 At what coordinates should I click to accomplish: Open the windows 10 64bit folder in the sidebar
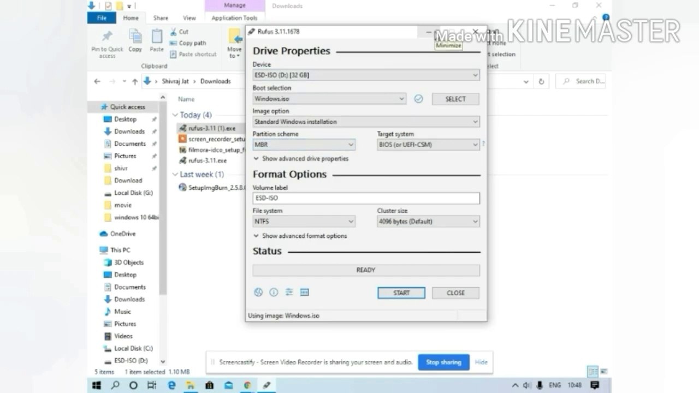tap(131, 217)
